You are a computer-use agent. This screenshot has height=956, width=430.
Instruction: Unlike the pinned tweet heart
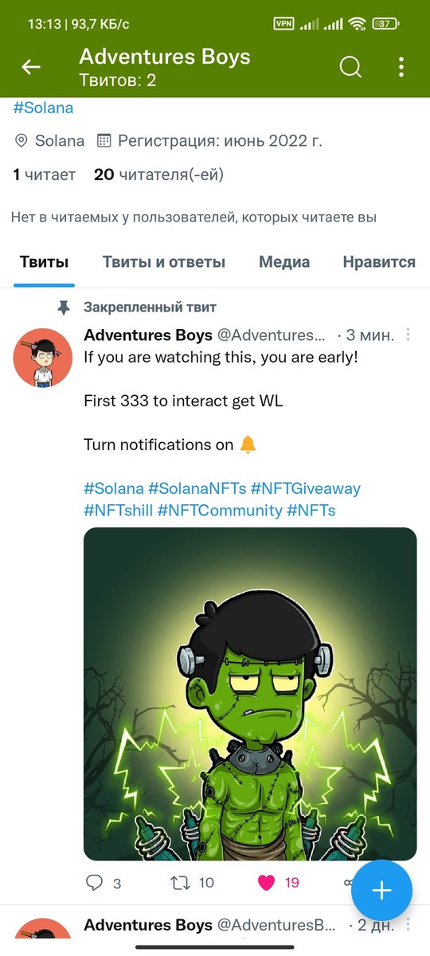point(267,883)
